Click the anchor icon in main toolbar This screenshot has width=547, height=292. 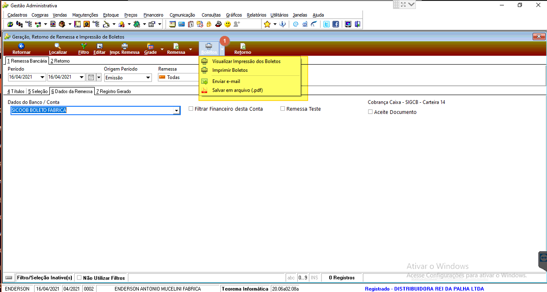point(282,24)
